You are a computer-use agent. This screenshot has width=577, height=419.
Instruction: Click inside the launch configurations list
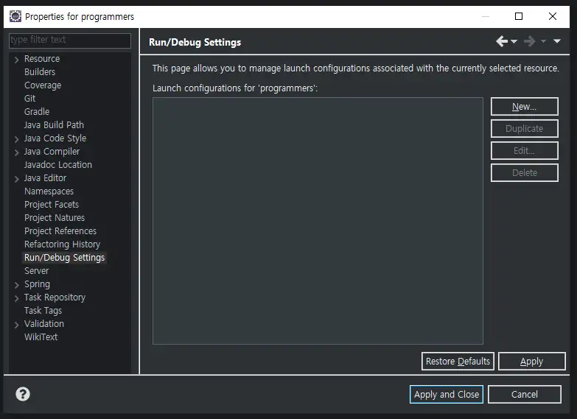(x=318, y=221)
